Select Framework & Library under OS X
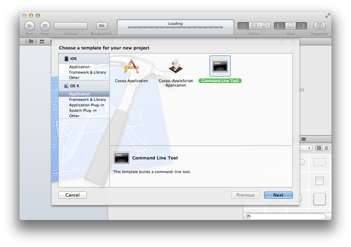Image resolution: width=351 pixels, height=247 pixels. point(84,99)
